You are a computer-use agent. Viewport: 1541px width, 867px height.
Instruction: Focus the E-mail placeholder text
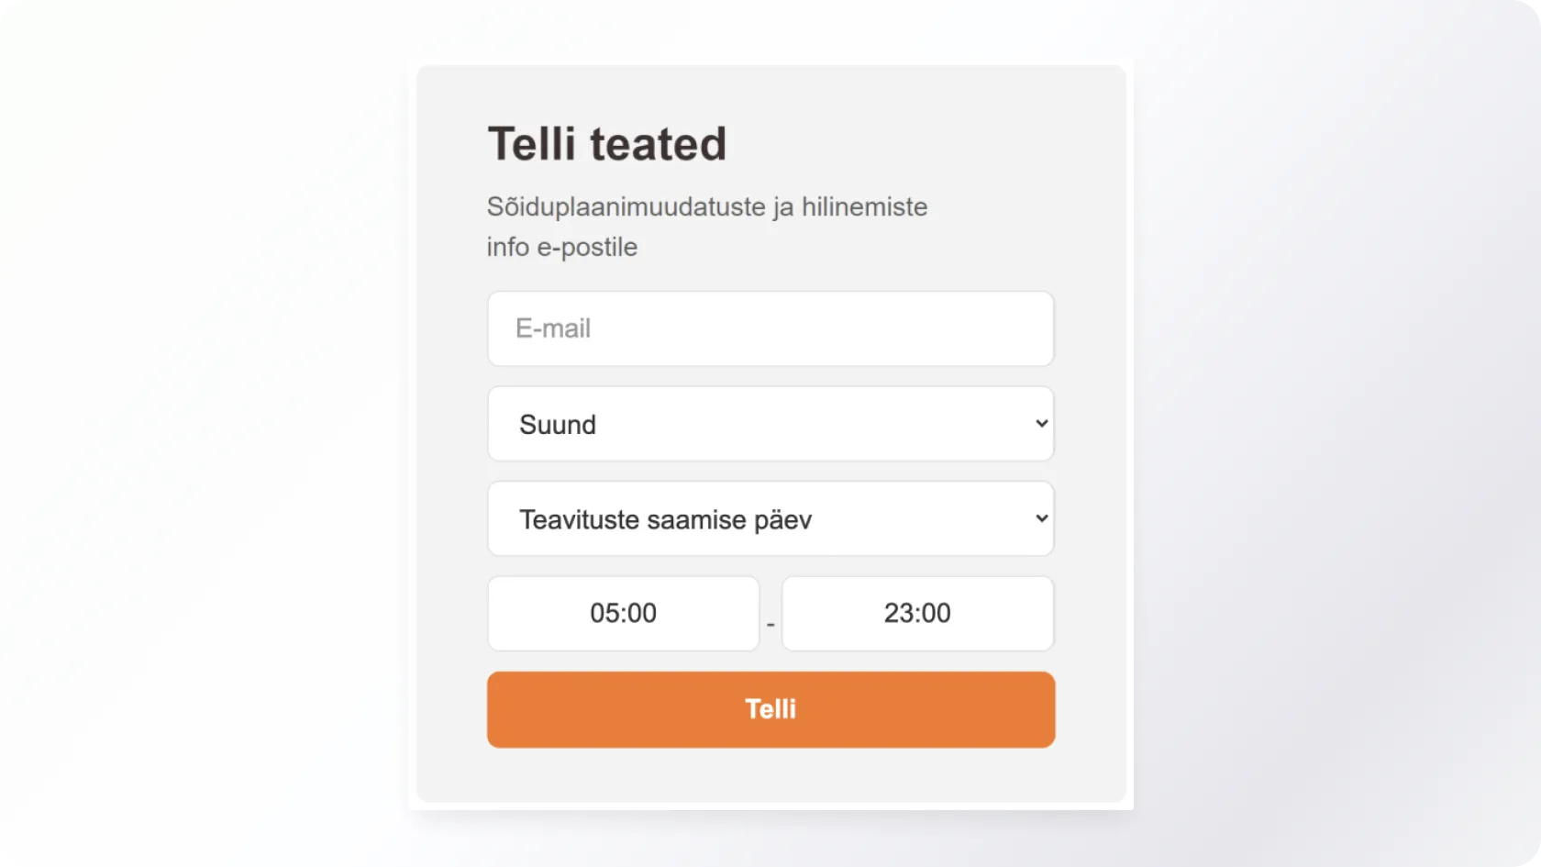click(x=553, y=328)
